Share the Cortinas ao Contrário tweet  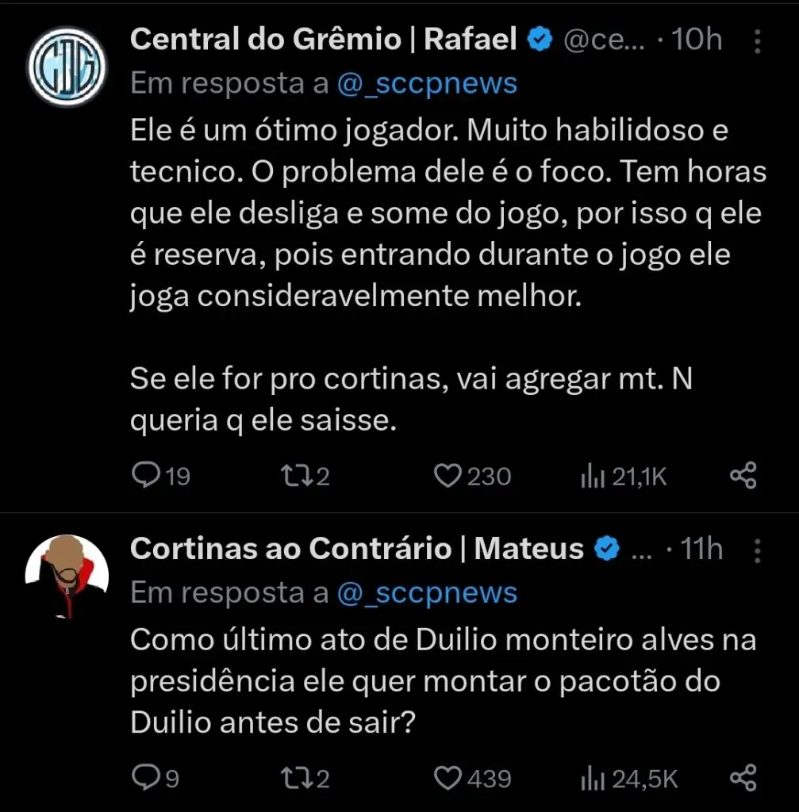[743, 779]
